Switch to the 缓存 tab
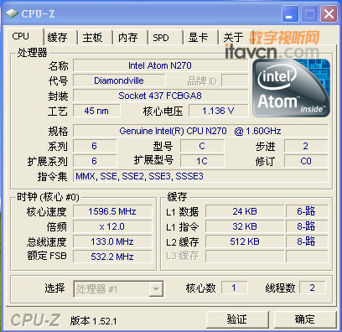Image resolution: width=342 pixels, height=332 pixels. point(58,37)
